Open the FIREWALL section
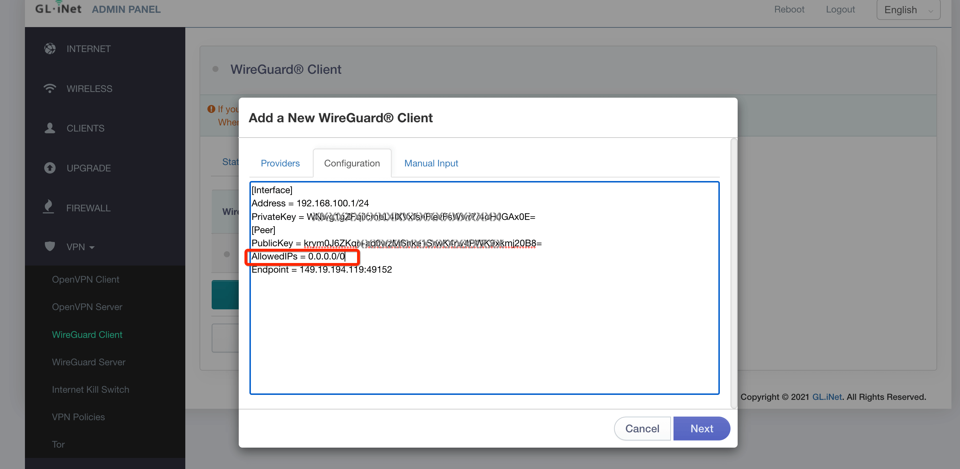This screenshot has height=469, width=960. coord(88,208)
